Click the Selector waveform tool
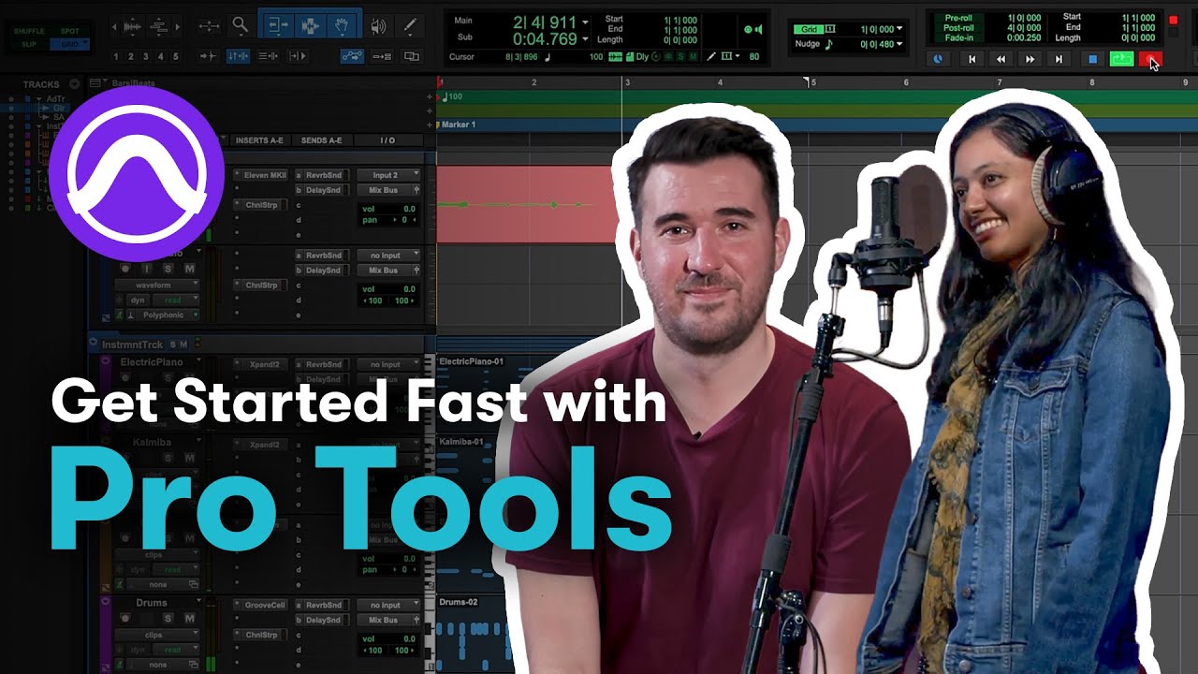This screenshot has width=1198, height=674. coord(310,26)
